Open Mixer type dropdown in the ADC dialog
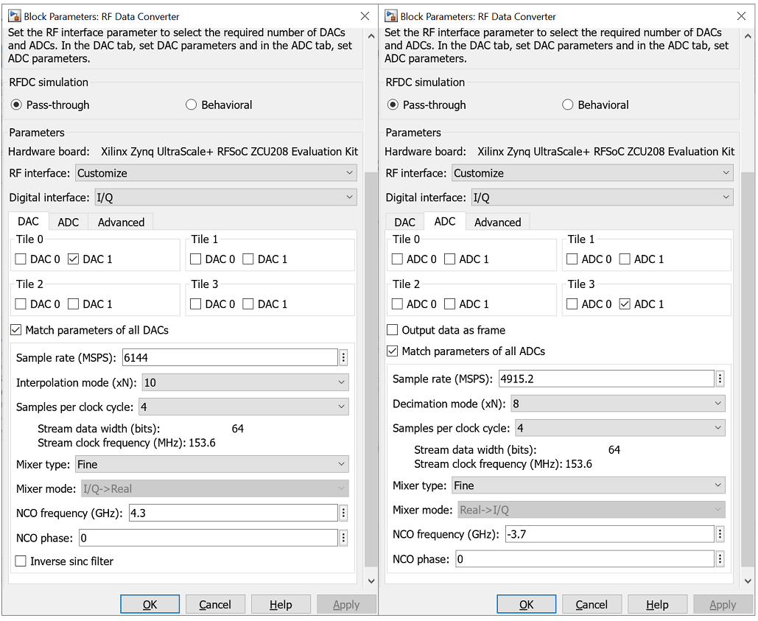 [588, 485]
